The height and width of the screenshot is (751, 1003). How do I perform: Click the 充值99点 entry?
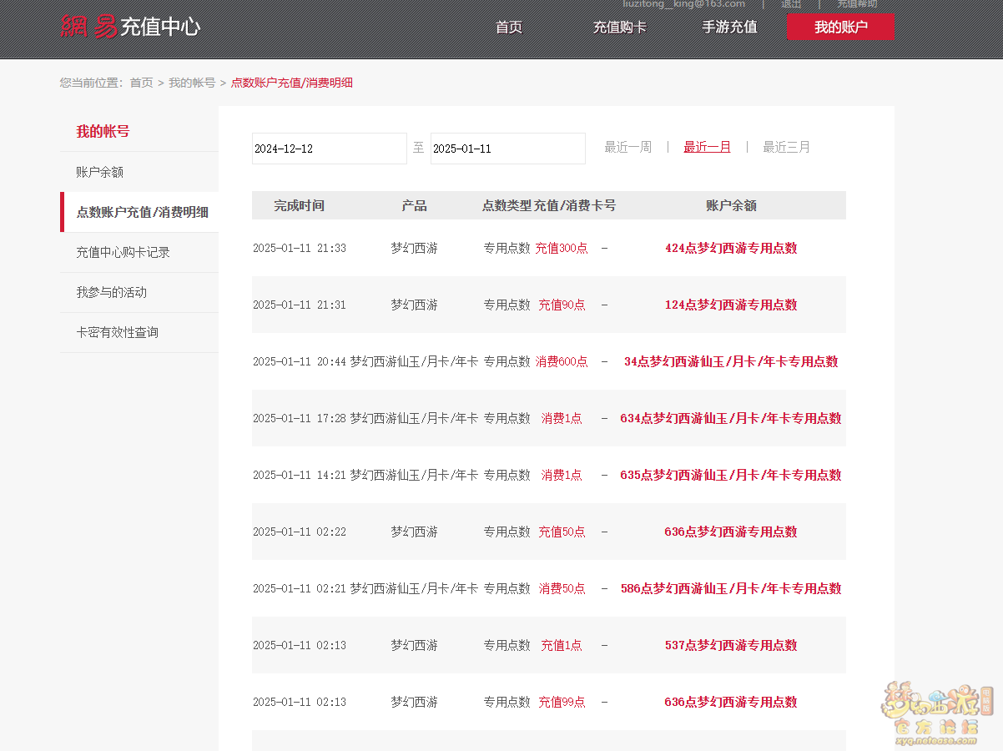tap(562, 702)
